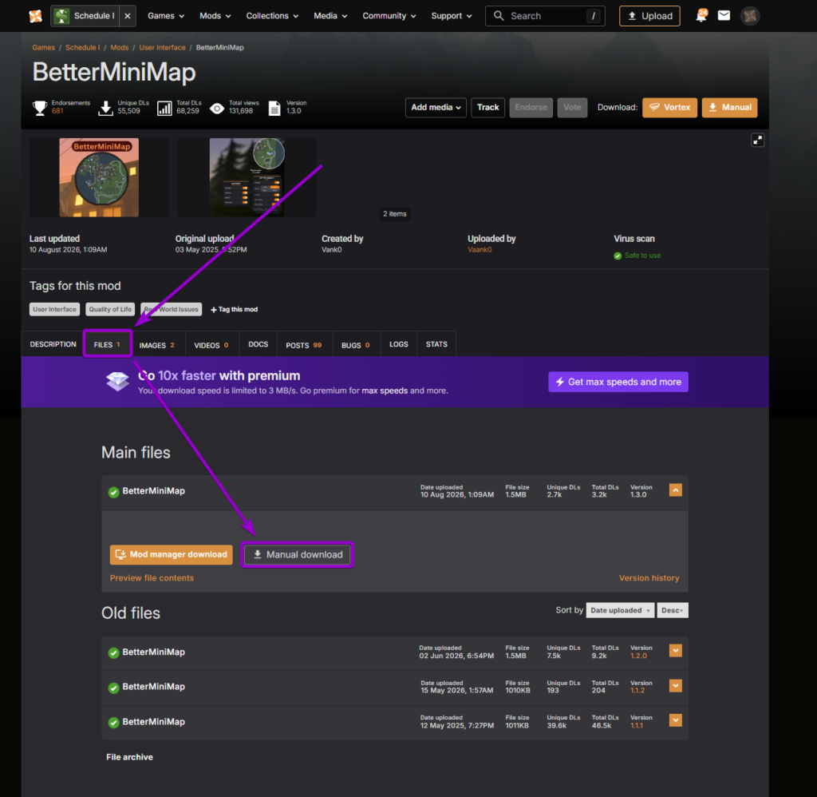Expand the version 1.1.1 old file
Viewport: 817px width, 797px height.
675,720
